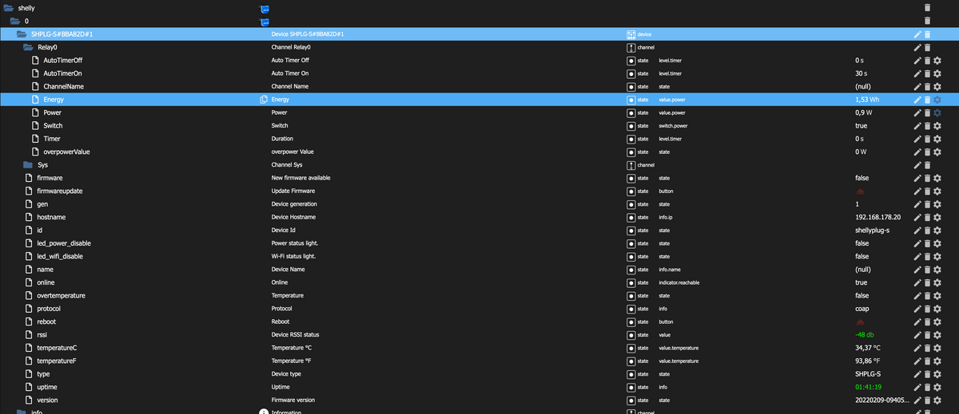Open custom settings gear for AutoTimerOff
Screen dimensions: 959x414
tap(937, 61)
